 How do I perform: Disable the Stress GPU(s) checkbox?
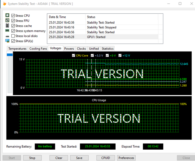(13, 41)
